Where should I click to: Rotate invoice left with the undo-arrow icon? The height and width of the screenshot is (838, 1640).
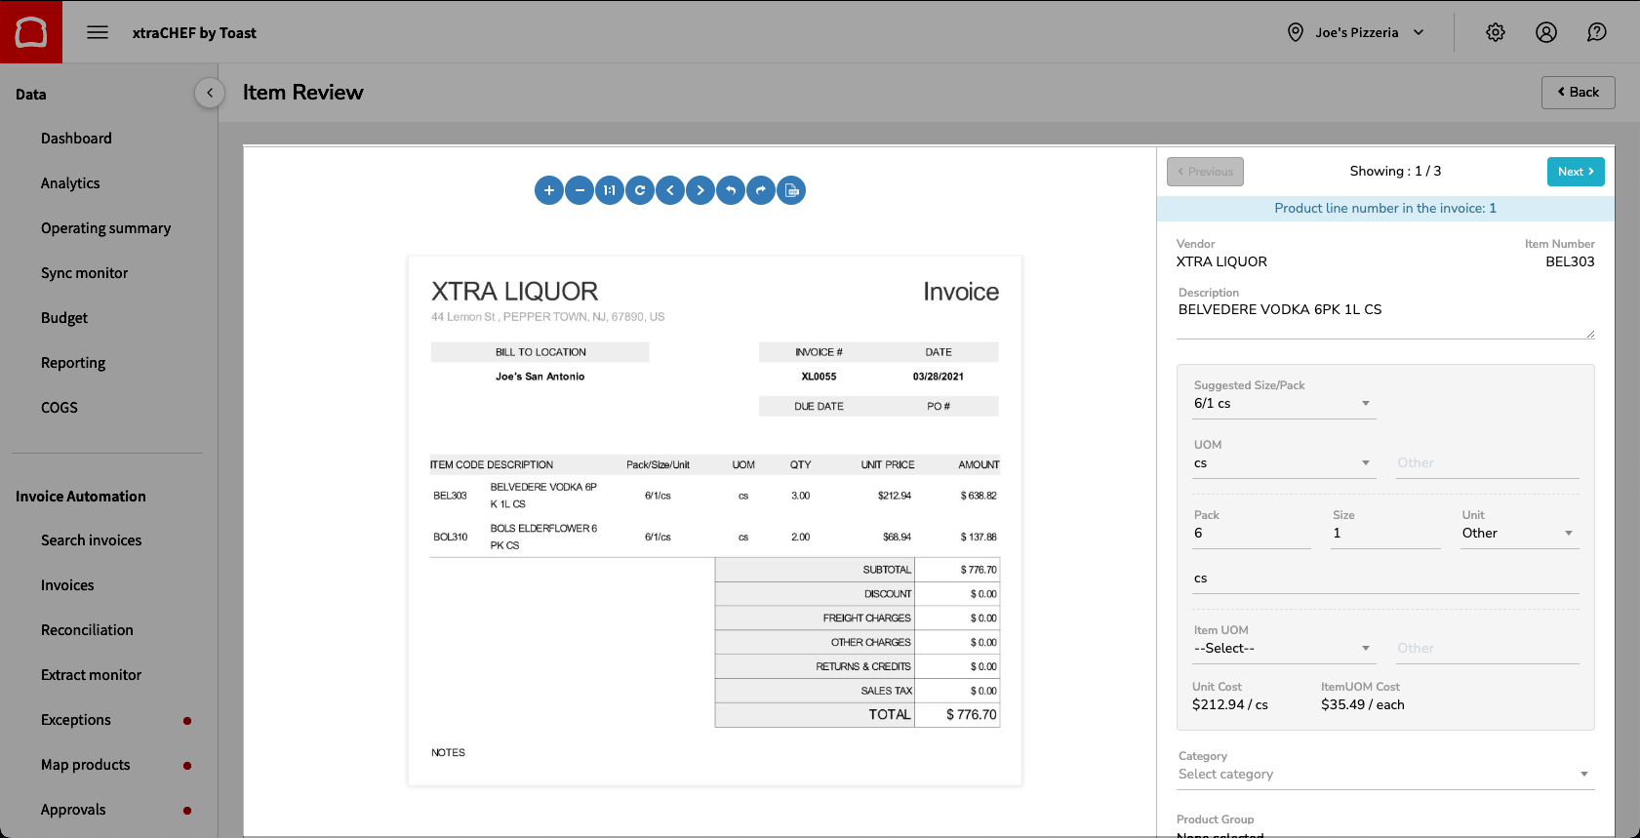(x=731, y=190)
